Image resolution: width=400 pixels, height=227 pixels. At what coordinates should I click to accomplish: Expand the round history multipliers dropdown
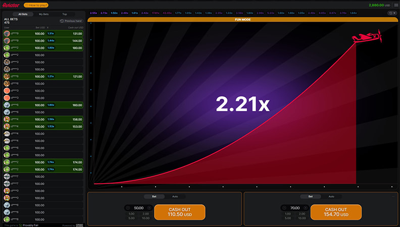click(x=391, y=13)
